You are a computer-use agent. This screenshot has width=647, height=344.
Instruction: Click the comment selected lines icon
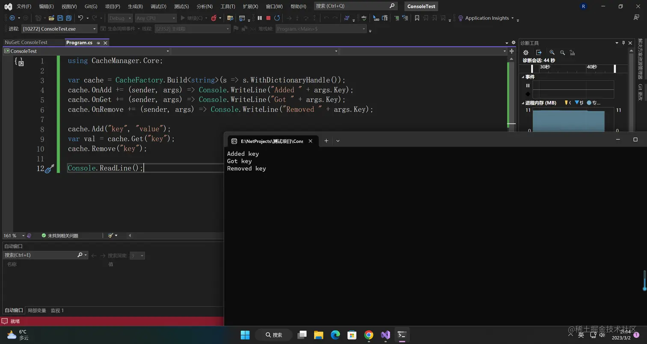pyautogui.click(x=396, y=18)
